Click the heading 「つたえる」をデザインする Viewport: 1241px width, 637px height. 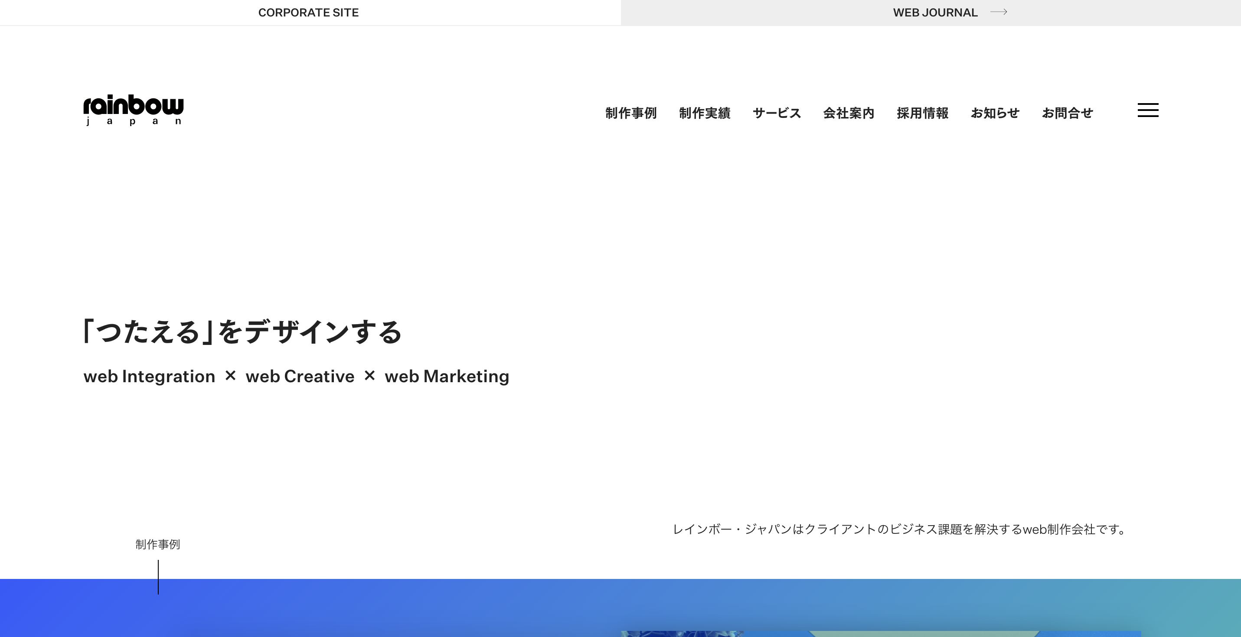click(244, 331)
